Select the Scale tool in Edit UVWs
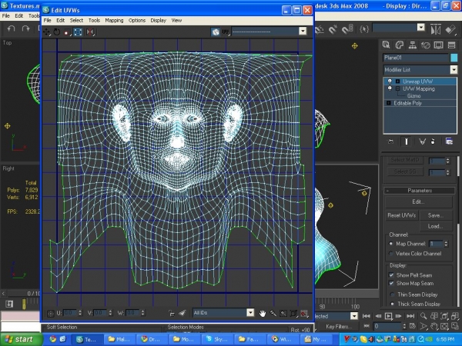Viewport: 462px width, 346px height. coord(67,32)
